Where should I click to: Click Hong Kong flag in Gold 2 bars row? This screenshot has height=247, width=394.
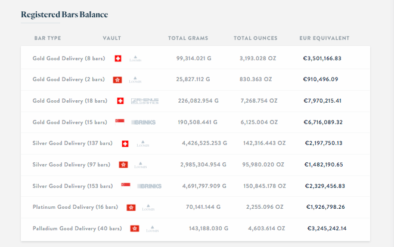(117, 79)
